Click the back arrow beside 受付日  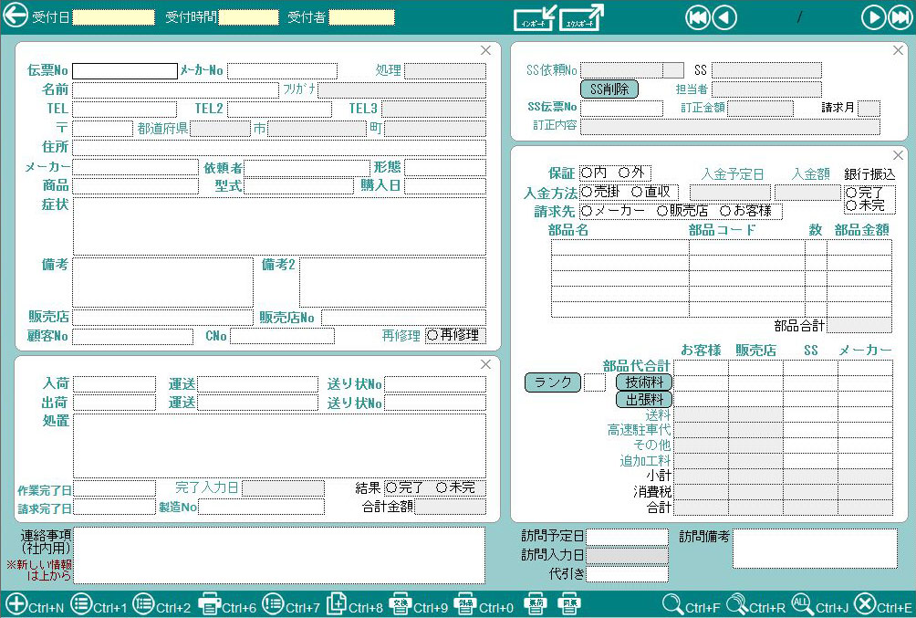pyautogui.click(x=16, y=16)
